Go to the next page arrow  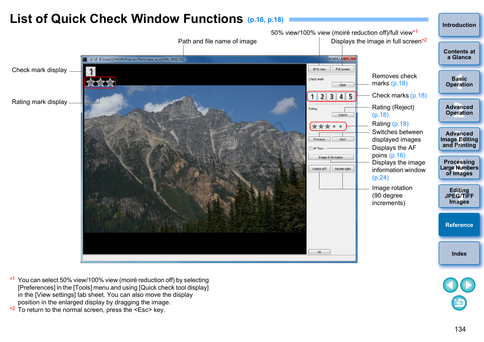coord(468,285)
